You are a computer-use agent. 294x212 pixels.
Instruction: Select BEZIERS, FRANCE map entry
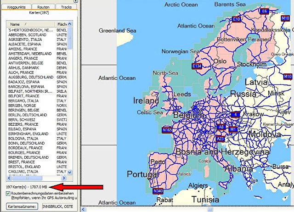pyautogui.click(x=37, y=124)
